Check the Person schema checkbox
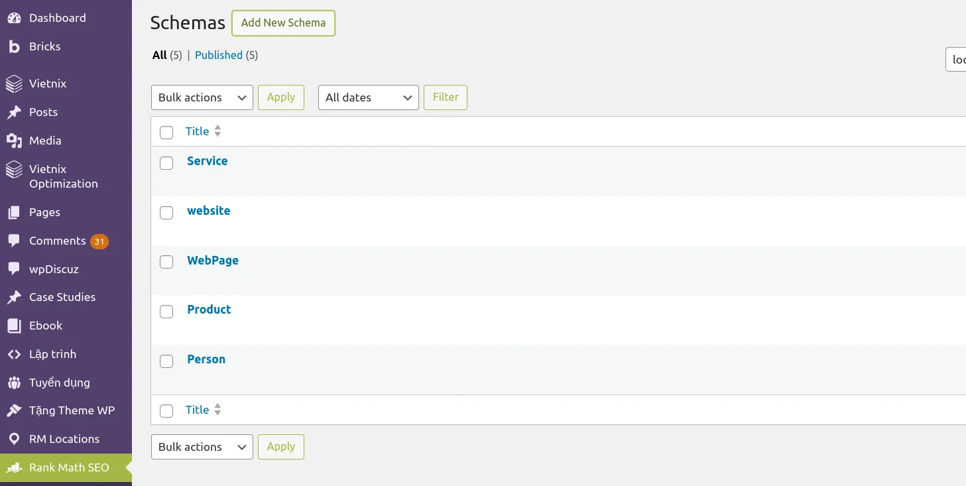Image resolution: width=966 pixels, height=486 pixels. pyautogui.click(x=166, y=361)
